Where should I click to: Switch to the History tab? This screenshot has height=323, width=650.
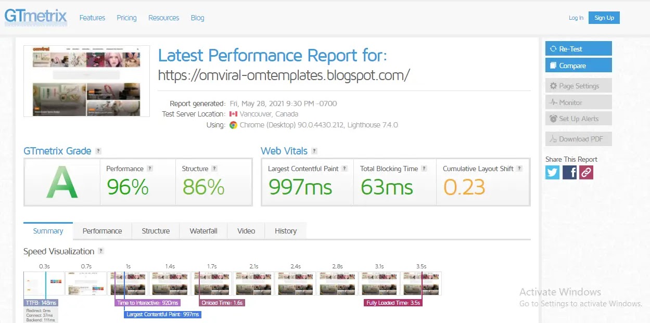(x=286, y=231)
